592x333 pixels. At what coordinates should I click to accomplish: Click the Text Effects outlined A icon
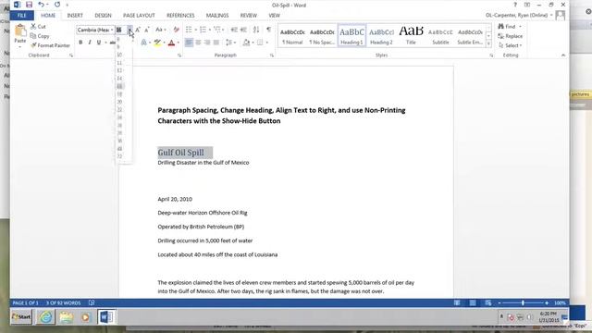pyautogui.click(x=144, y=43)
